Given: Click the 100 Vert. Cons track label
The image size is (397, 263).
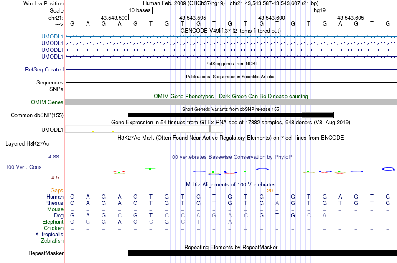Looking at the screenshot, I should [23, 167].
